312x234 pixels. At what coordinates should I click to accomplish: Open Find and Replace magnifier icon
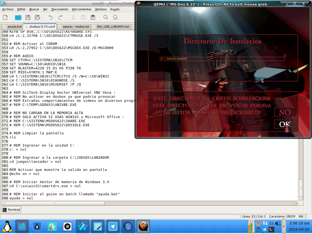[115, 18]
